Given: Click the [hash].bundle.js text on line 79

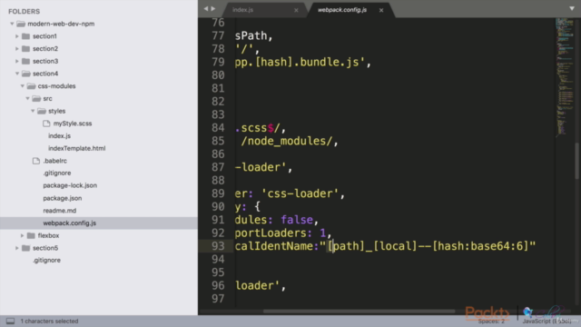Looking at the screenshot, I should point(307,63).
